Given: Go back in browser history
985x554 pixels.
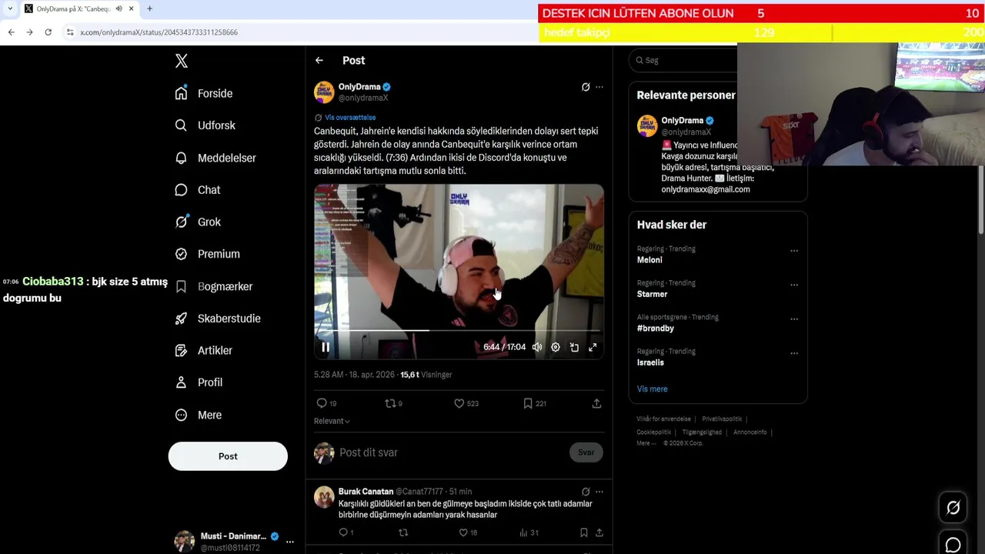Looking at the screenshot, I should tap(11, 32).
